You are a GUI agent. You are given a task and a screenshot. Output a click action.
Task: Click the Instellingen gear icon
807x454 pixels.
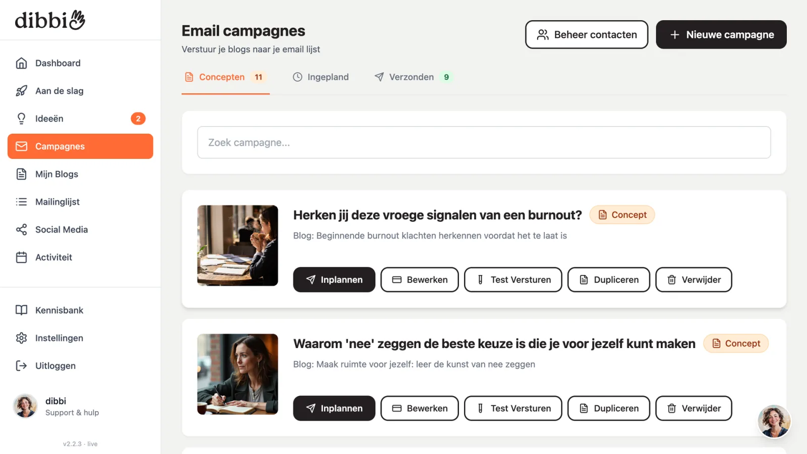pos(21,338)
